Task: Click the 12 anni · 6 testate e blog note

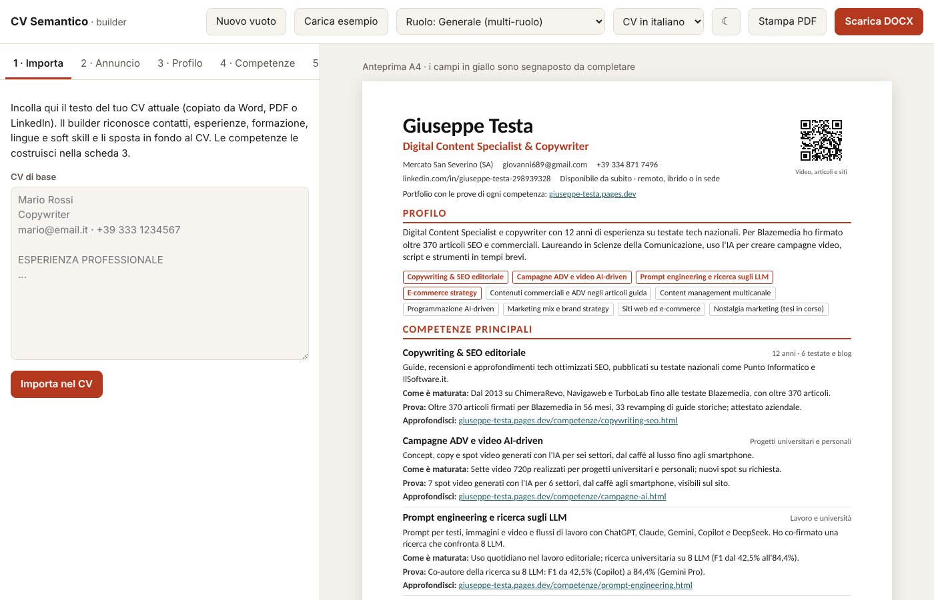Action: click(811, 353)
